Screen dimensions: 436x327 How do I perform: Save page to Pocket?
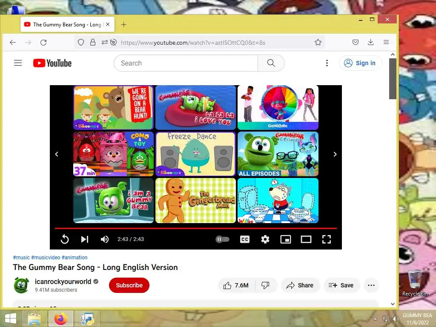coord(356,42)
